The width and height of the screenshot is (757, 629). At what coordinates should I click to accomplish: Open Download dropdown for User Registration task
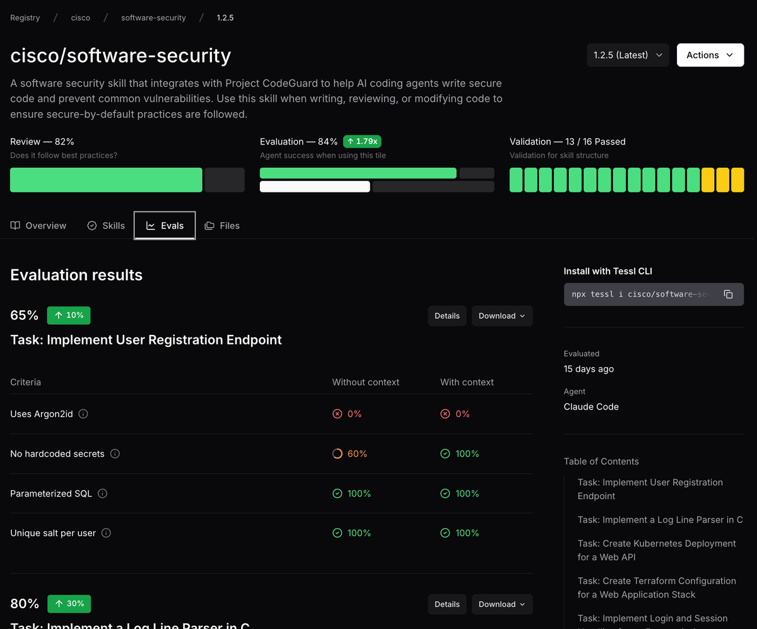(x=502, y=316)
